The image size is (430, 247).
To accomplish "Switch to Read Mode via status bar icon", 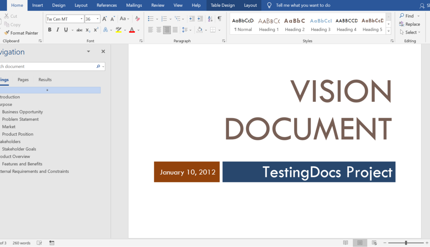I will click(x=345, y=243).
